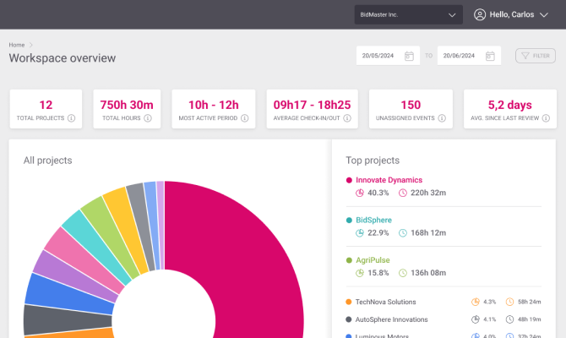Click the All projects heading
The height and width of the screenshot is (338, 566).
pos(47,161)
